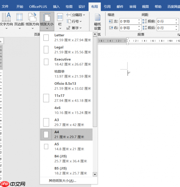Click the Letter paper thumbnail icon

(46, 38)
